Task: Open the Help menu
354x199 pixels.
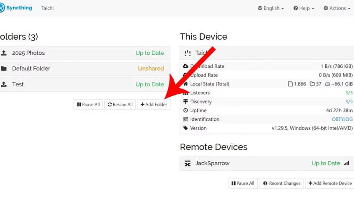Action: pyautogui.click(x=304, y=8)
